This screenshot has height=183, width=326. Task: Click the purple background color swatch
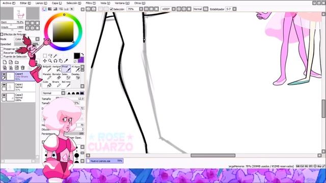pyautogui.click(x=81, y=60)
